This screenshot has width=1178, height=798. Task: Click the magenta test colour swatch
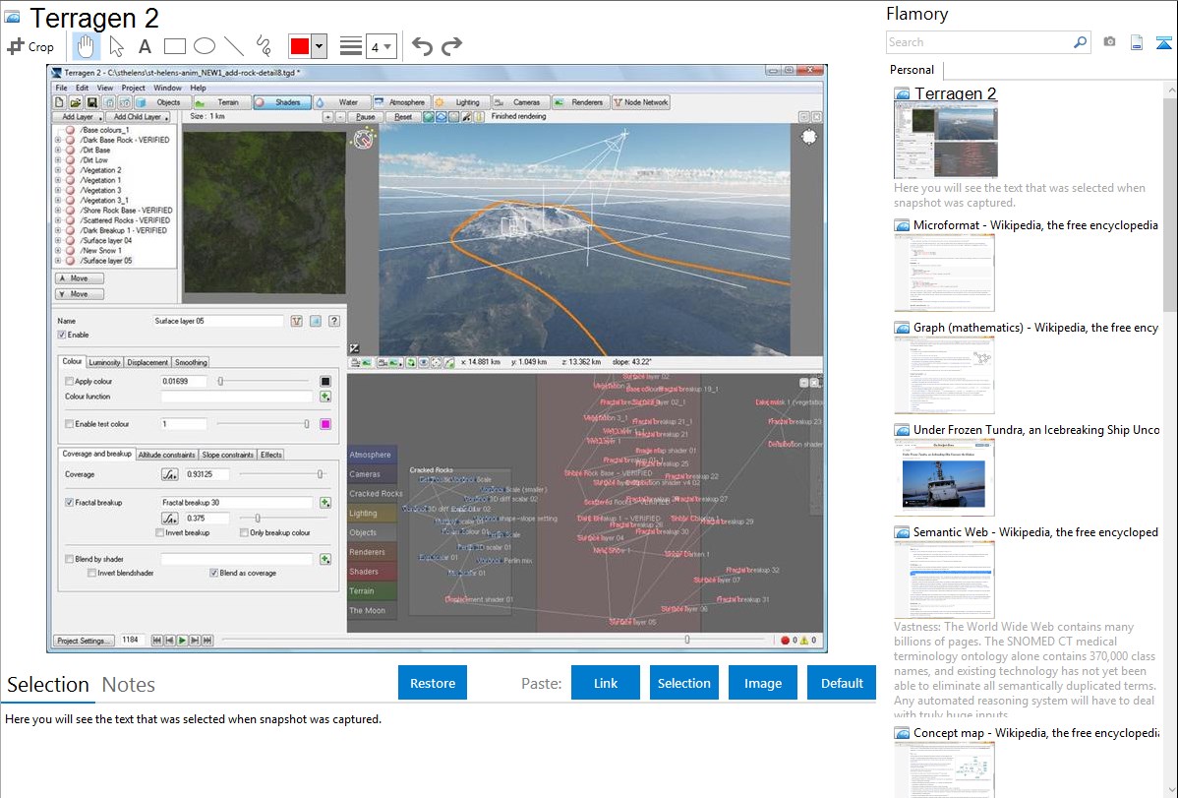coord(325,424)
